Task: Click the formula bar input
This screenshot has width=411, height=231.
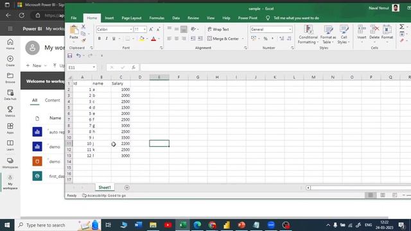Action: click(x=275, y=67)
